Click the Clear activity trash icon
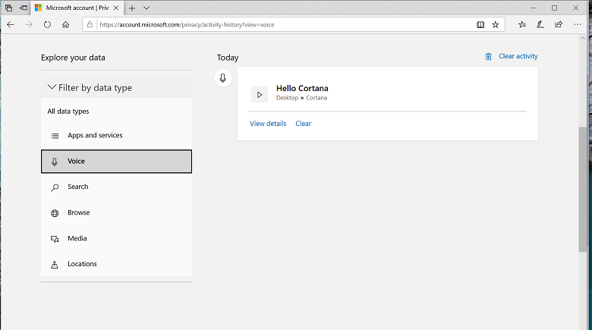The width and height of the screenshot is (592, 330). [488, 56]
